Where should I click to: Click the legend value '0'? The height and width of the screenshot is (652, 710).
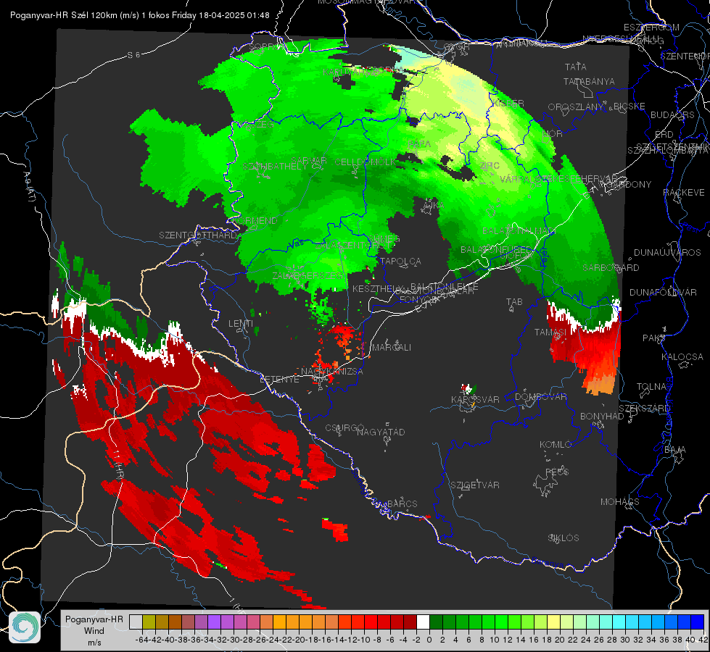(429, 640)
